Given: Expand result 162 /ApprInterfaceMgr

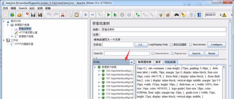Looking at the screenshot, I should [99, 71].
